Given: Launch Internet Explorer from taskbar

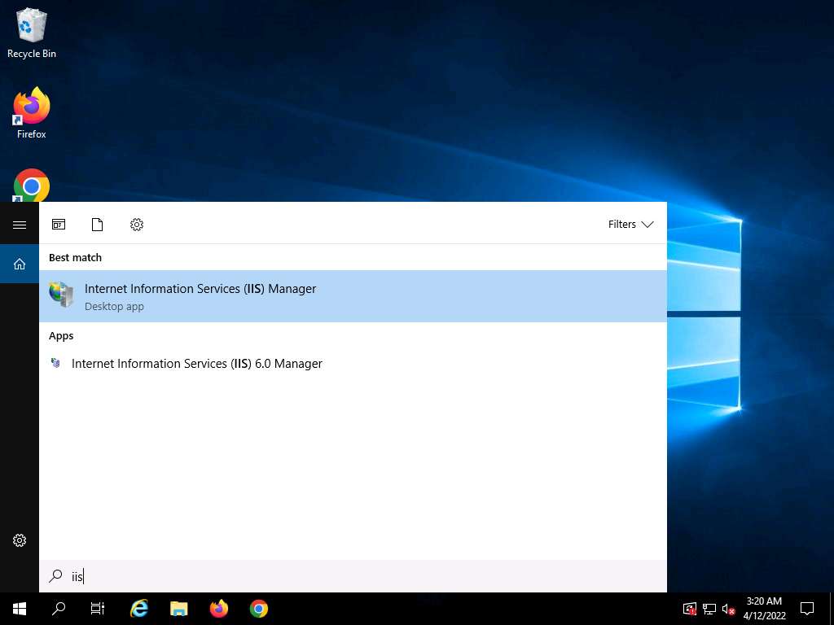Looking at the screenshot, I should pyautogui.click(x=139, y=609).
